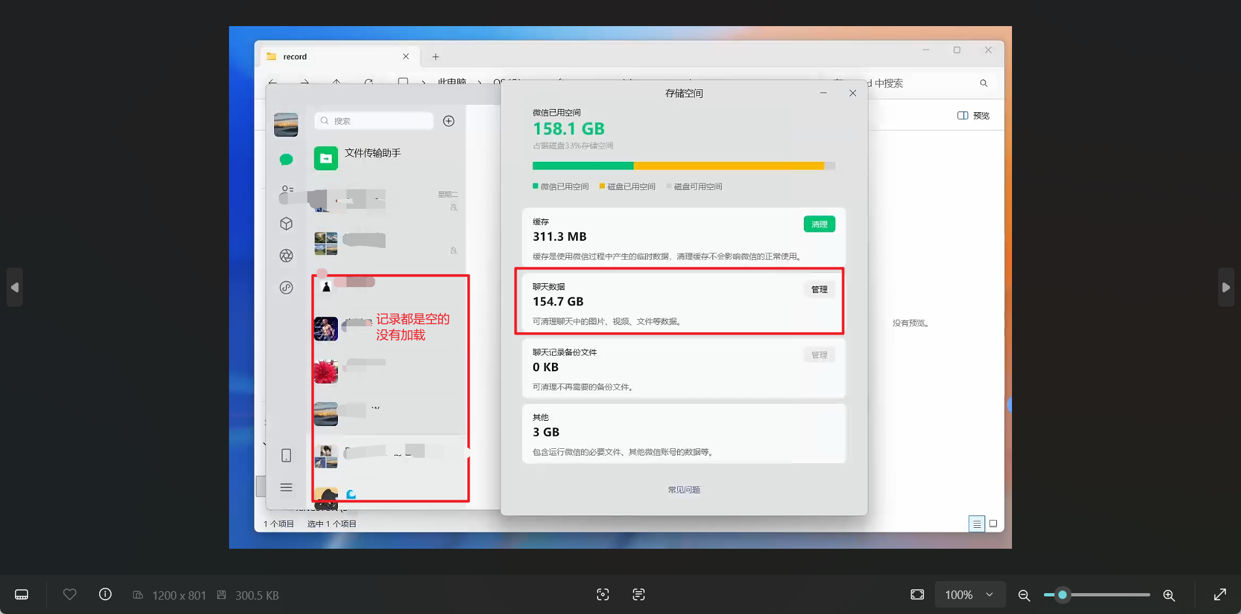Image resolution: width=1241 pixels, height=614 pixels.
Task: Click the green 文件传输助手 avatar icon
Action: [326, 158]
